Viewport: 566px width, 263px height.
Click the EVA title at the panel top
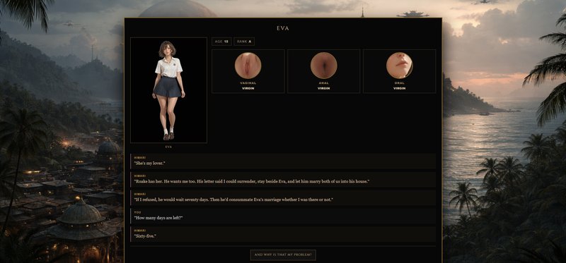point(282,28)
